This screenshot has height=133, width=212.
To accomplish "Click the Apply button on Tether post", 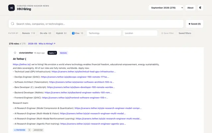I will (x=52, y=53).
